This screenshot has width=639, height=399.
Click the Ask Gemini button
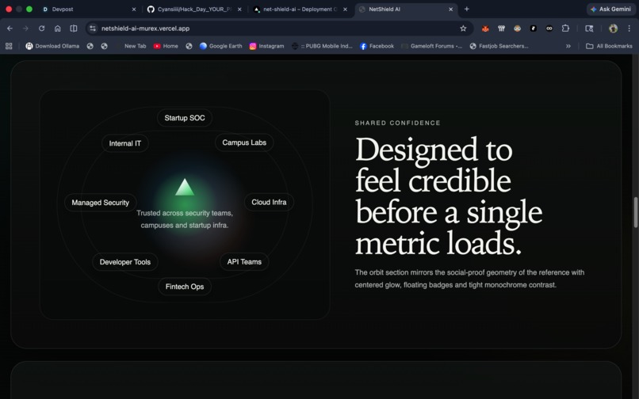click(x=610, y=9)
